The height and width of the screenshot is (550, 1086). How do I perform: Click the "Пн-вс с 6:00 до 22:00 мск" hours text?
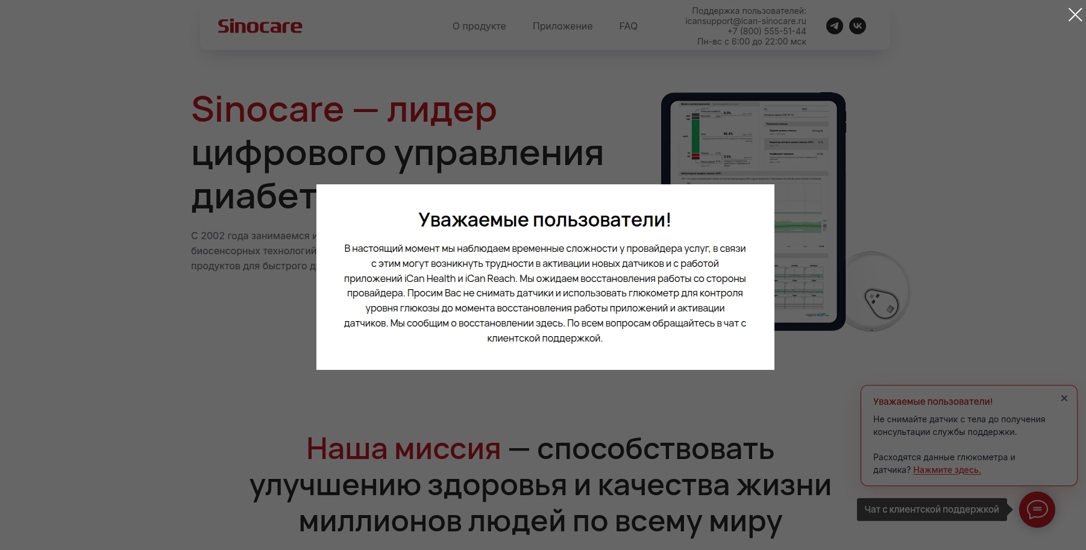[x=752, y=42]
